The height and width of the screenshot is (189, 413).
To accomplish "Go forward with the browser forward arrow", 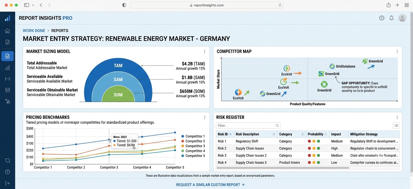I will click(49, 5).
